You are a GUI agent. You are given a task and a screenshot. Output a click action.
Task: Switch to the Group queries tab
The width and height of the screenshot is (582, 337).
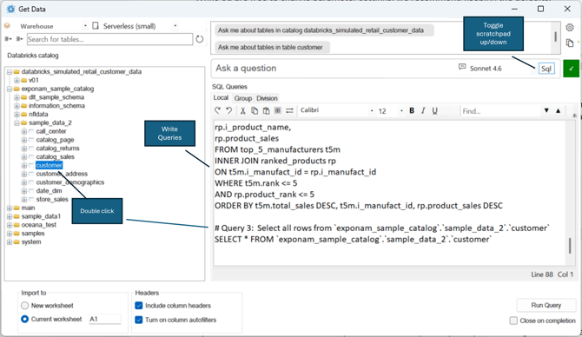243,98
